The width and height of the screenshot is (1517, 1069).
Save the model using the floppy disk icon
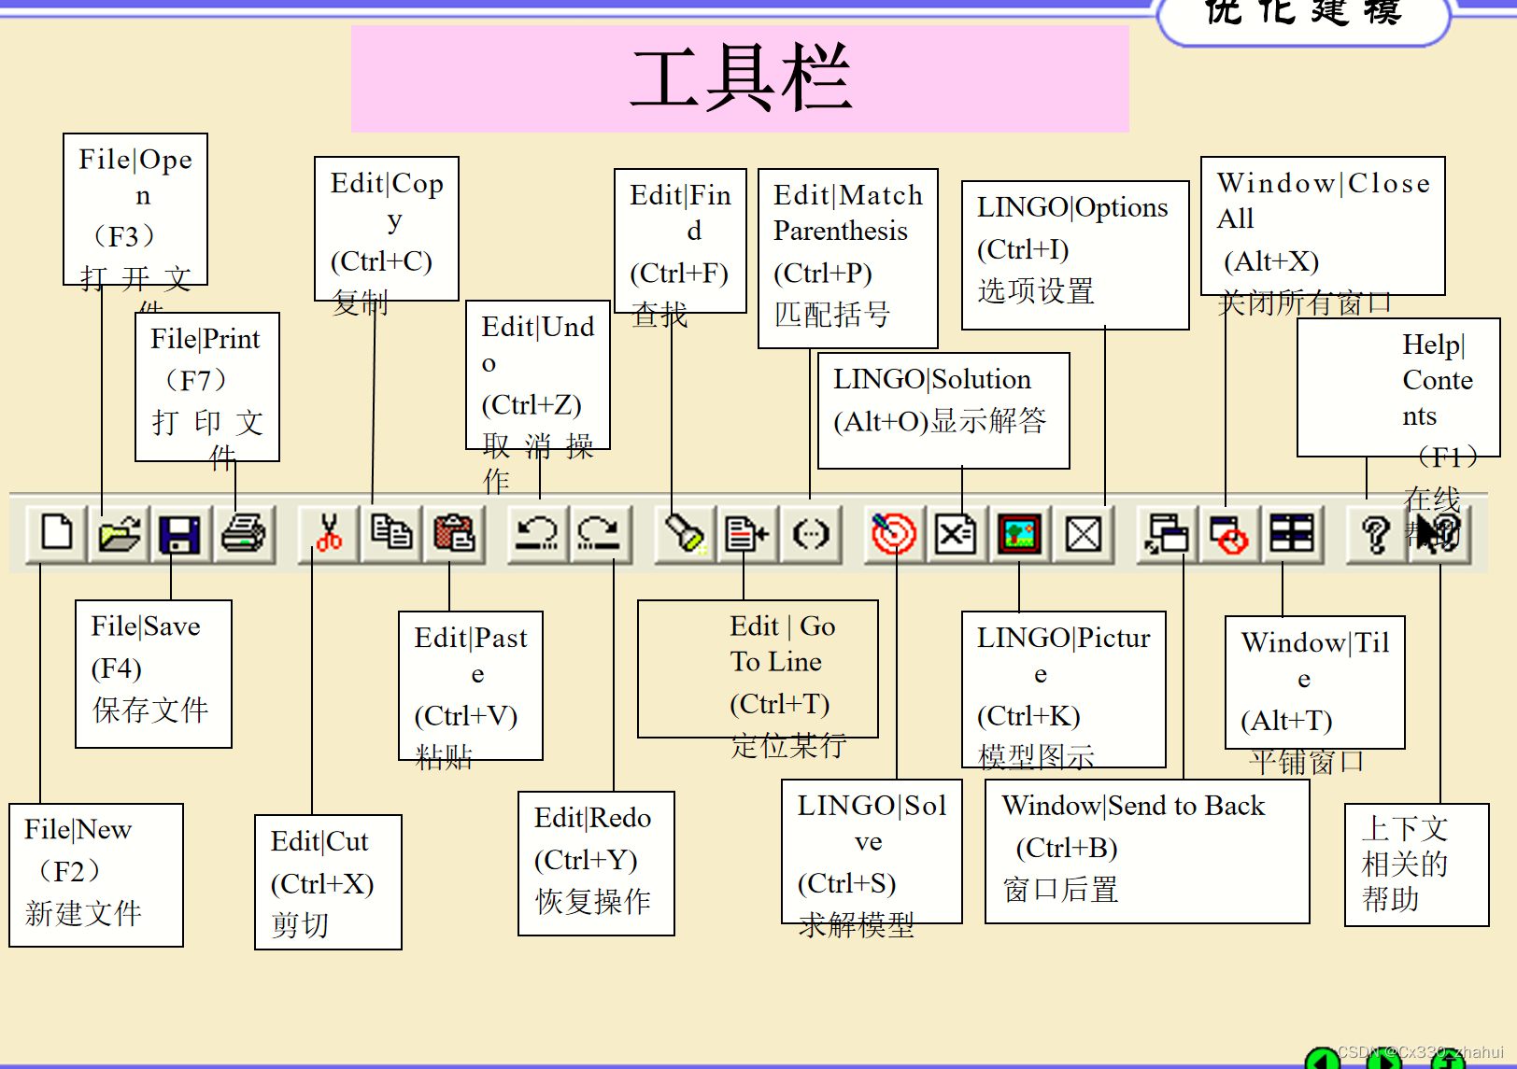point(180,534)
